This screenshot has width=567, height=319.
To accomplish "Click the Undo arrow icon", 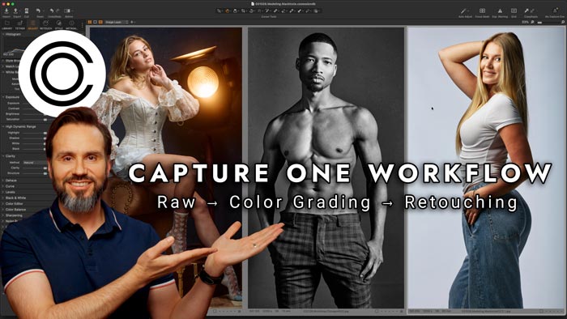I will click(x=52, y=11).
